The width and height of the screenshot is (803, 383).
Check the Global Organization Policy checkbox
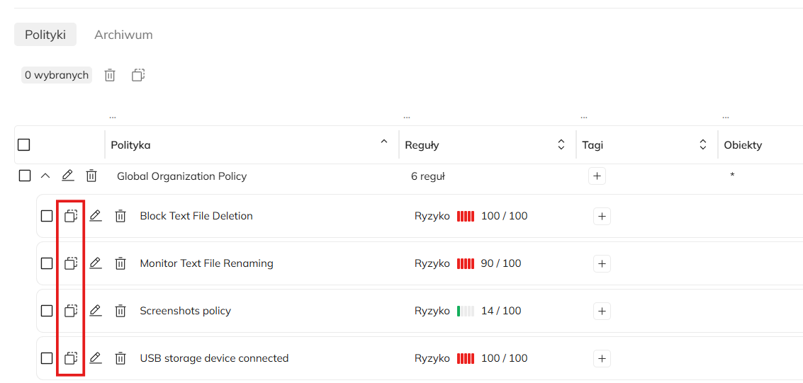(x=25, y=176)
